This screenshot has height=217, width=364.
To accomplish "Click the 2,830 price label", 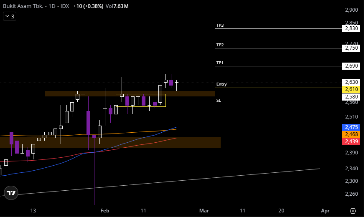I will [x=351, y=28].
